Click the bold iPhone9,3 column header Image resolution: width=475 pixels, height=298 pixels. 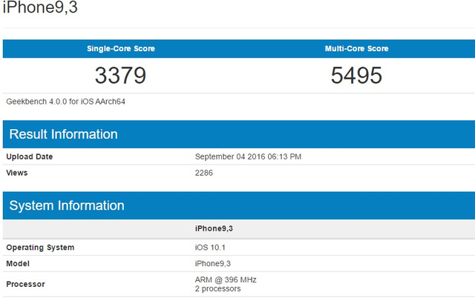[214, 228]
